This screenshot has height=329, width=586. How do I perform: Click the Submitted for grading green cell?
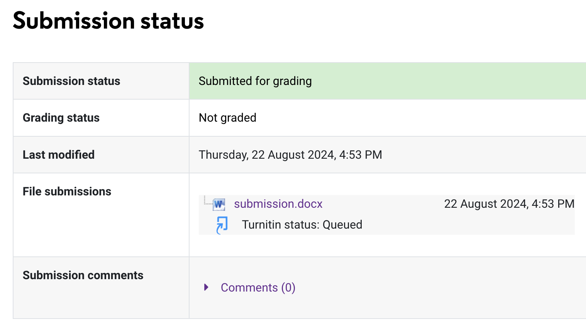[x=388, y=81]
